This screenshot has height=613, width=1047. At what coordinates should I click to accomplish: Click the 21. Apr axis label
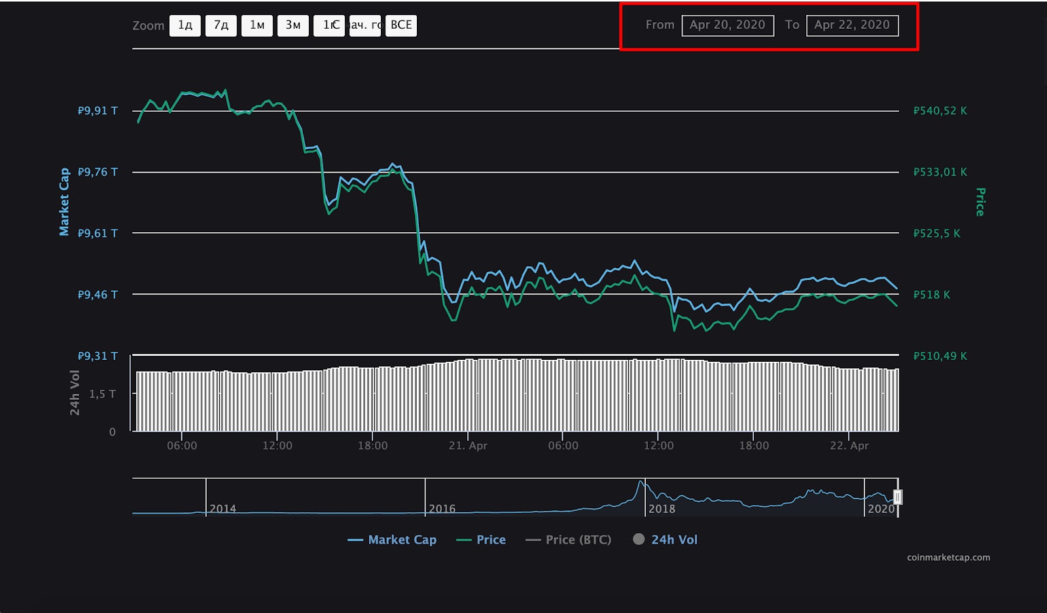(468, 446)
